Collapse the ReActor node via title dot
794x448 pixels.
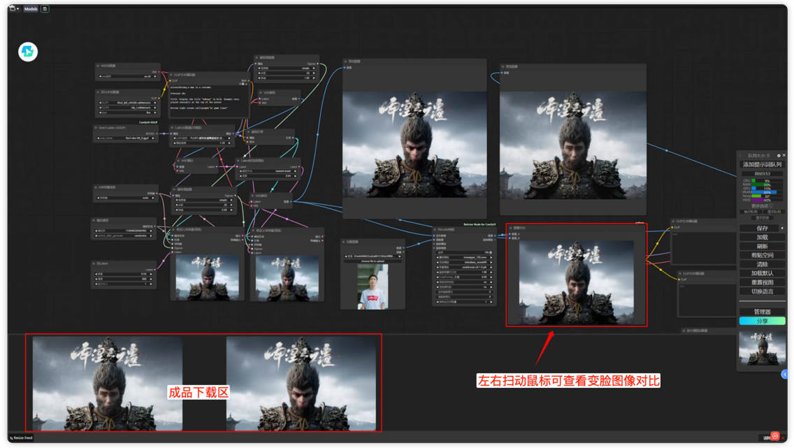435,230
